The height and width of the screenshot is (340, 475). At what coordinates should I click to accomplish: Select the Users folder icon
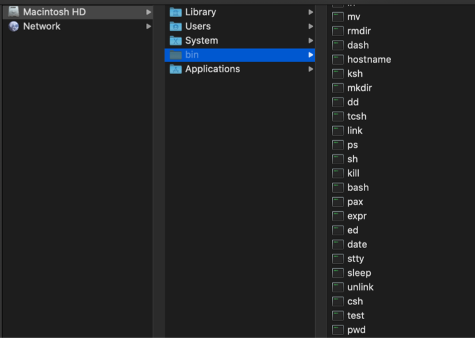point(176,26)
